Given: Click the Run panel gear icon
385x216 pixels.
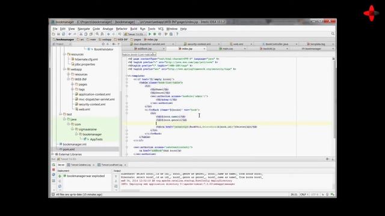Looking at the screenshot, I should (327, 159).
